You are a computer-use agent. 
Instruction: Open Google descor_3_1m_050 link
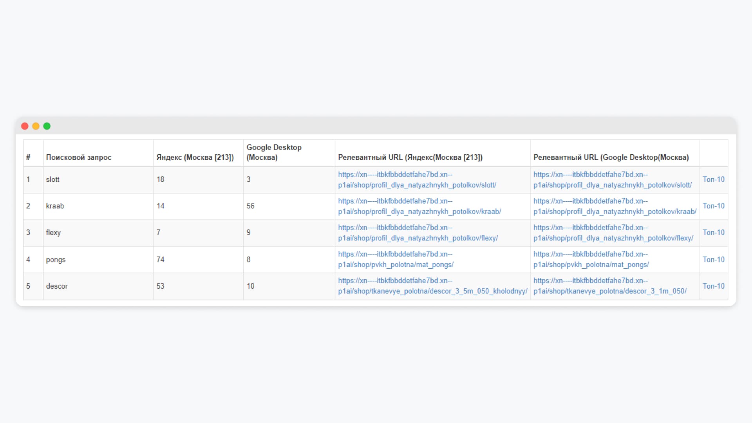click(x=610, y=286)
